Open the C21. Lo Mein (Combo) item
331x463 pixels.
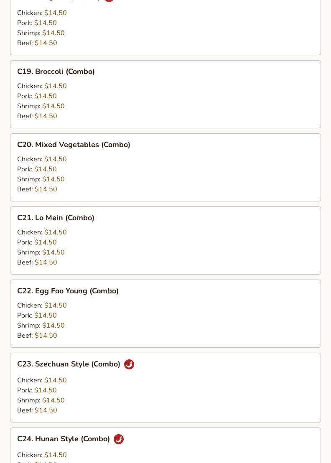(x=56, y=218)
